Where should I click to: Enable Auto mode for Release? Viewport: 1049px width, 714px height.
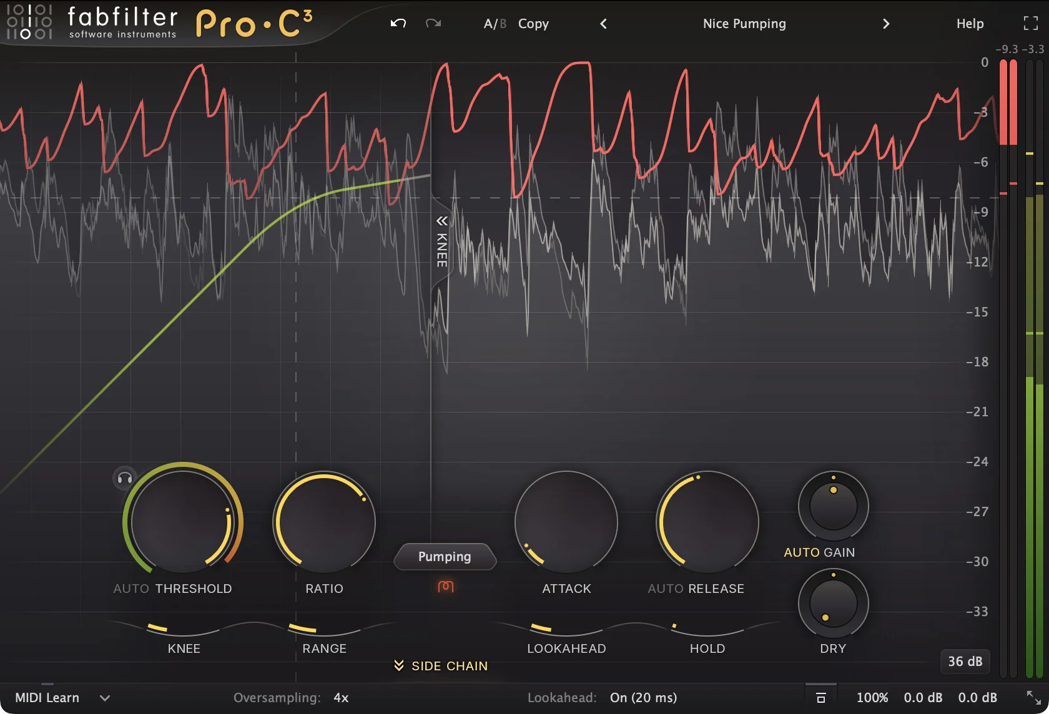(x=664, y=588)
